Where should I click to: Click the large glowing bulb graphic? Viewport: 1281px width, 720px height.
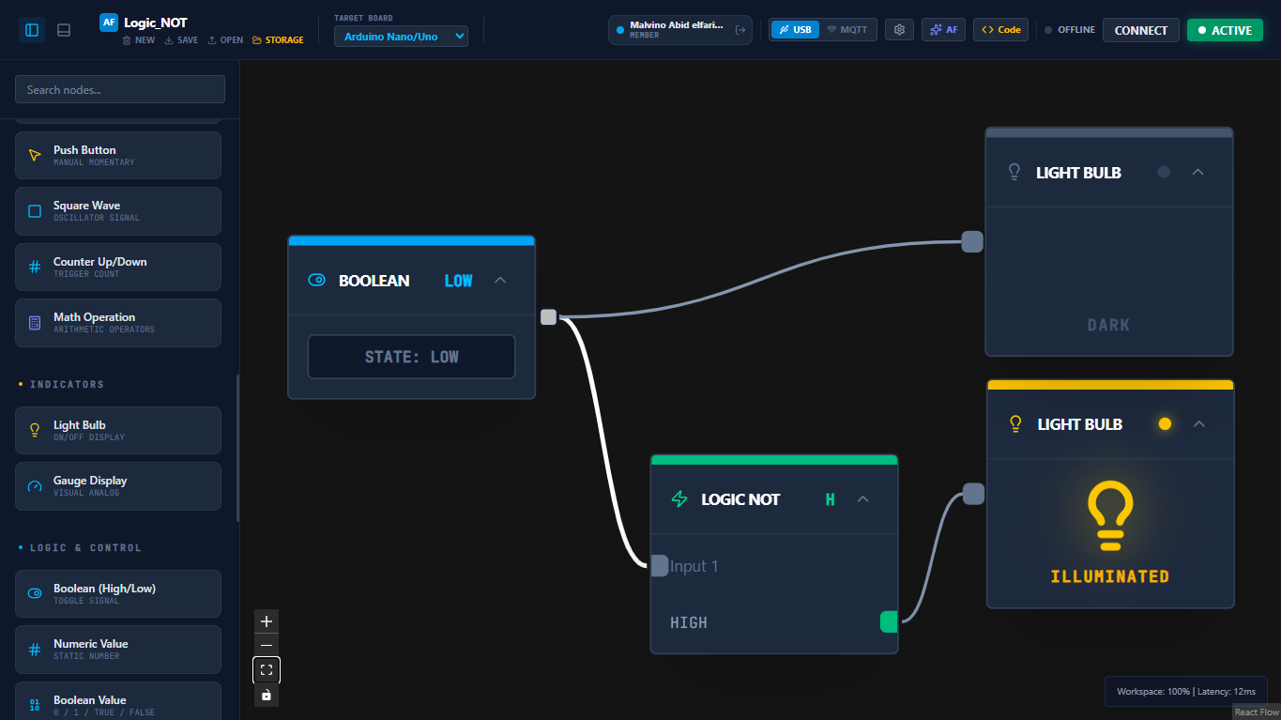tap(1110, 515)
